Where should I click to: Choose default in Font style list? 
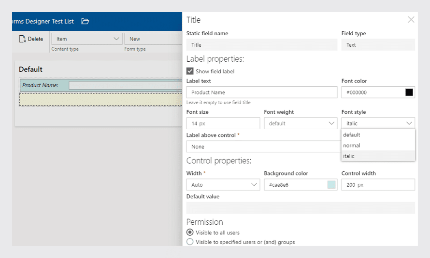click(378, 135)
